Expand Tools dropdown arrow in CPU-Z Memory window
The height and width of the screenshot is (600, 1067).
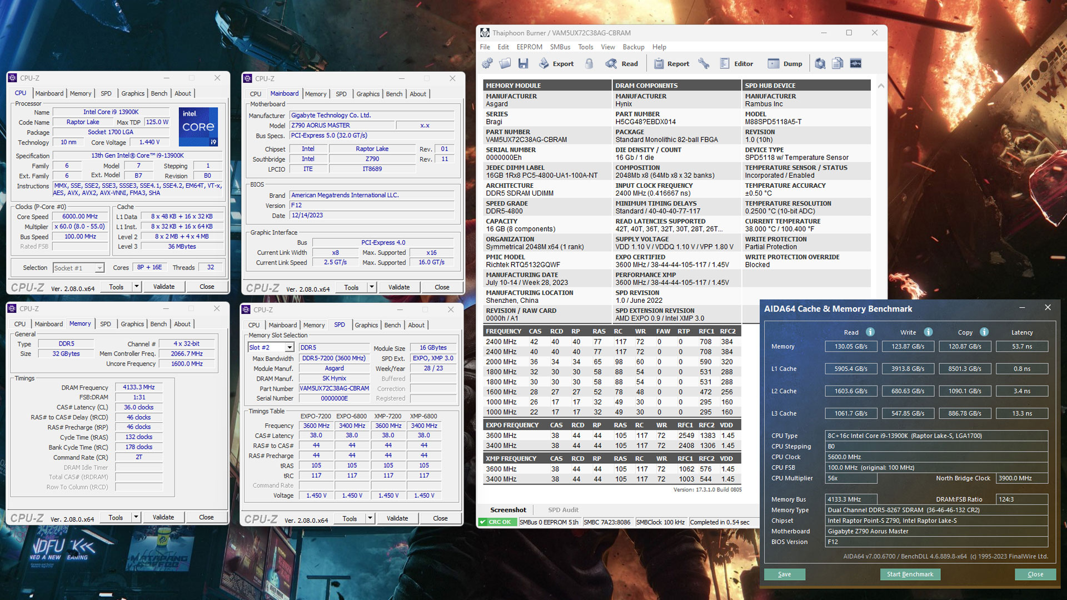pyautogui.click(x=136, y=517)
